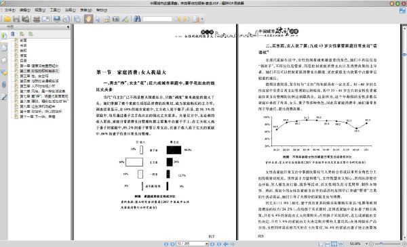Switch to continuous facing layout

pyautogui.click(x=341, y=244)
